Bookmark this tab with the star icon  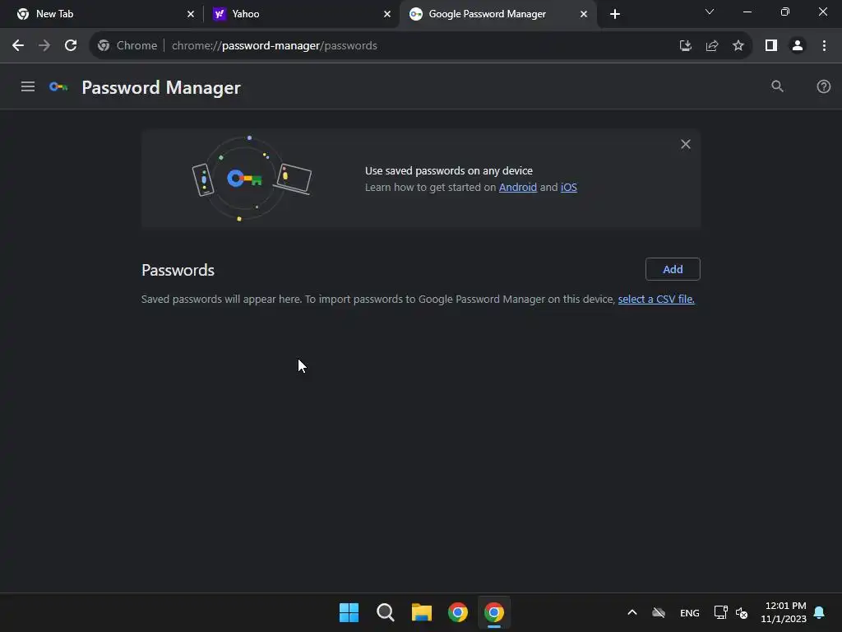pos(738,46)
